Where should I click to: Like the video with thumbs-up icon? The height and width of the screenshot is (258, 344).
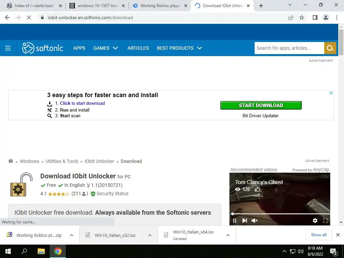click(x=257, y=189)
